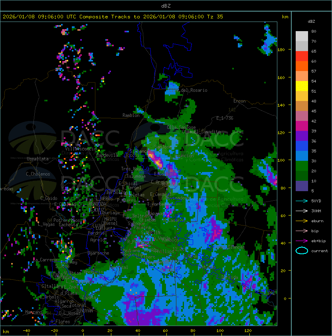
Task: Click the 'Phillips' map label
Action: tap(164, 251)
